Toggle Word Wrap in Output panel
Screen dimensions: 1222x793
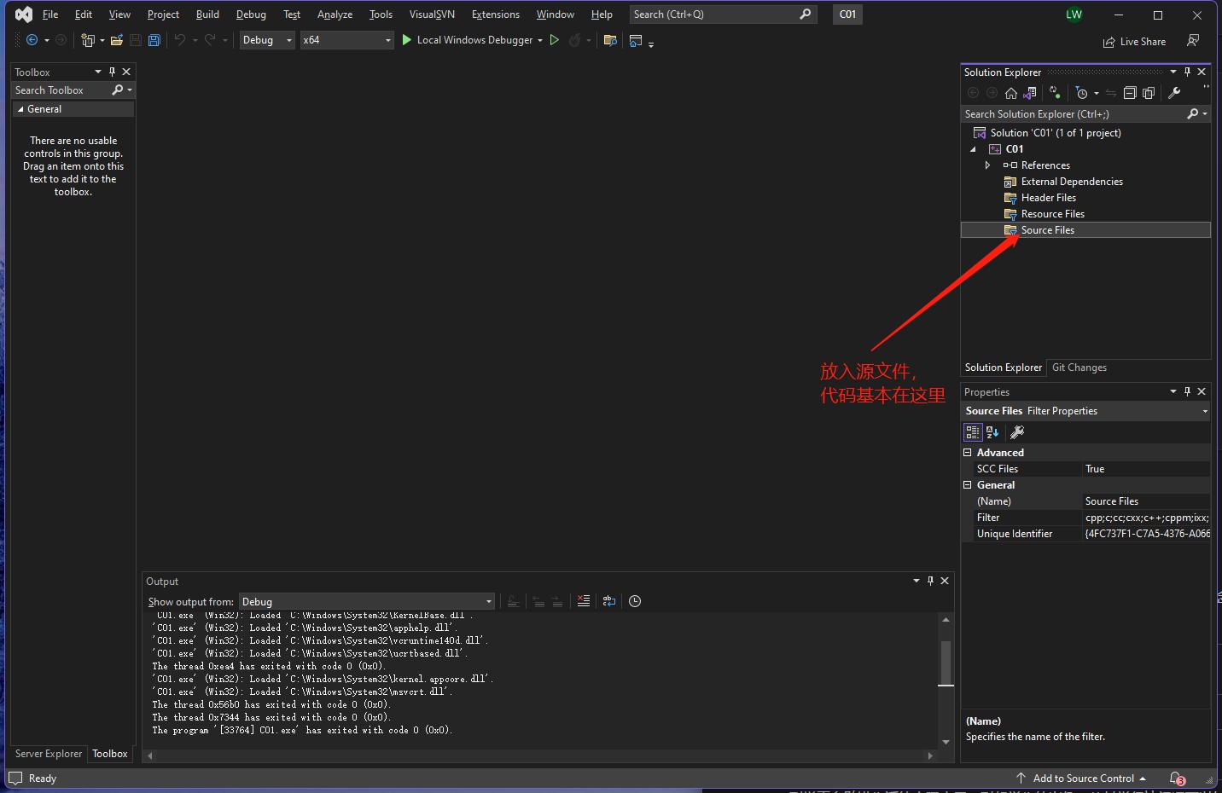click(609, 601)
